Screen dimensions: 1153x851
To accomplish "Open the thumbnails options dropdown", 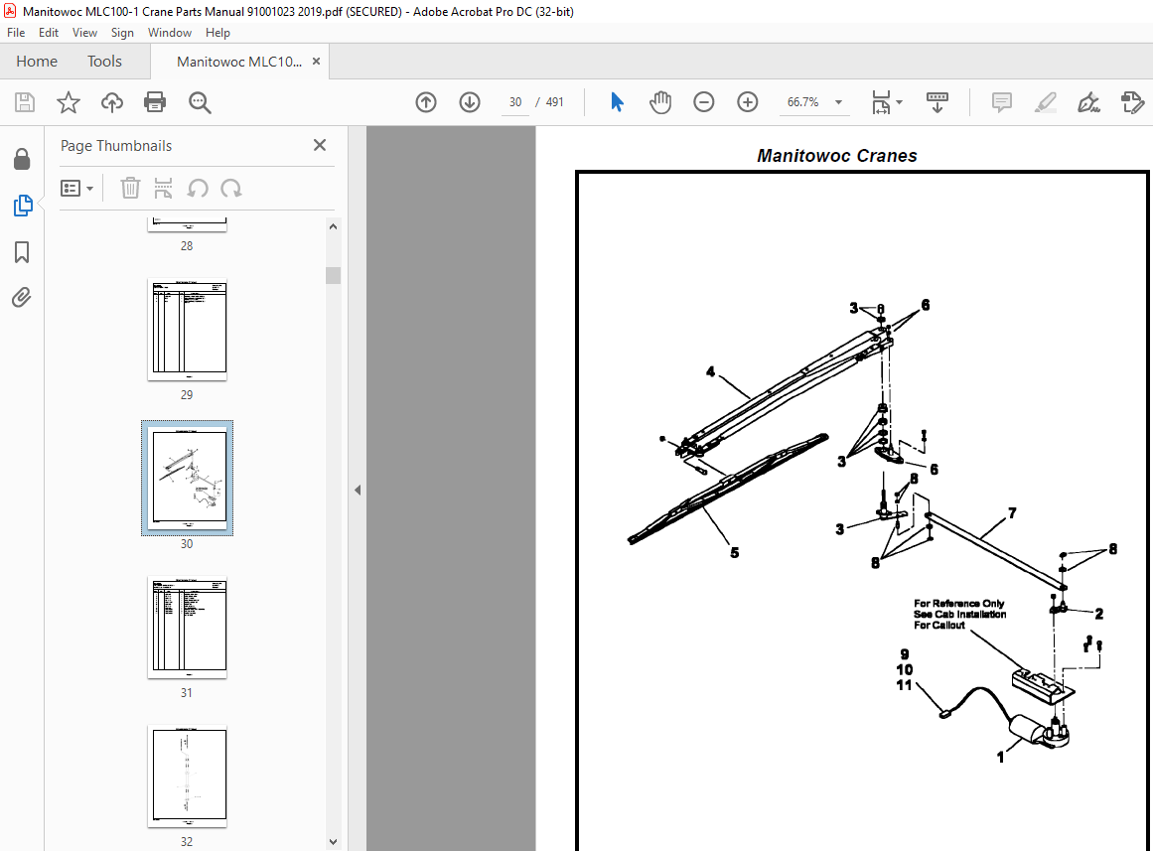I will pos(77,189).
